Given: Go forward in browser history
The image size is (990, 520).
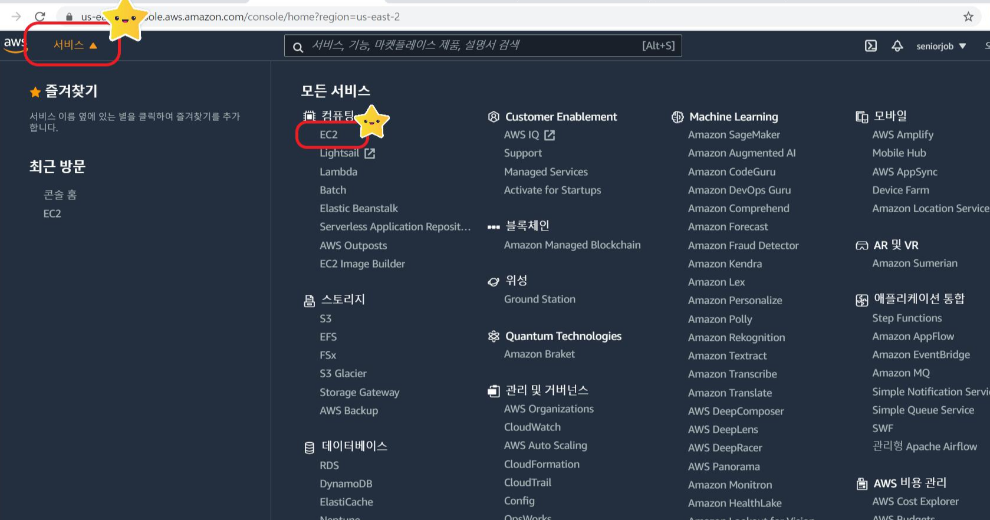Looking at the screenshot, I should (16, 17).
